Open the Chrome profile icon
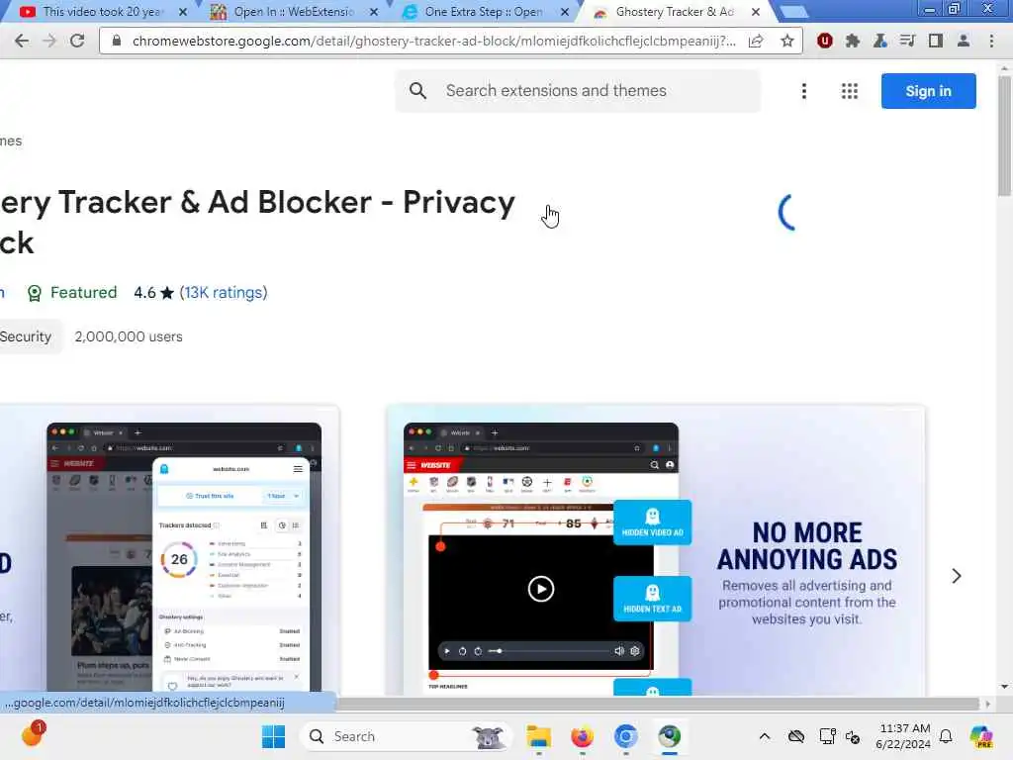The height and width of the screenshot is (760, 1013). (964, 41)
